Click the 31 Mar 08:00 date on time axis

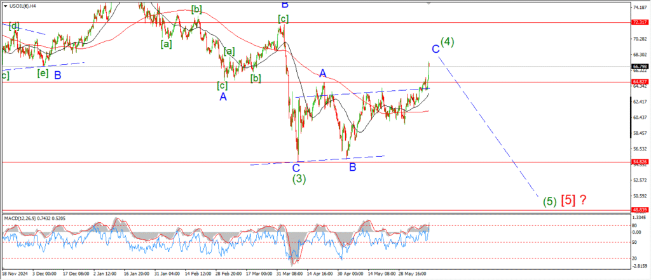pos(289,274)
